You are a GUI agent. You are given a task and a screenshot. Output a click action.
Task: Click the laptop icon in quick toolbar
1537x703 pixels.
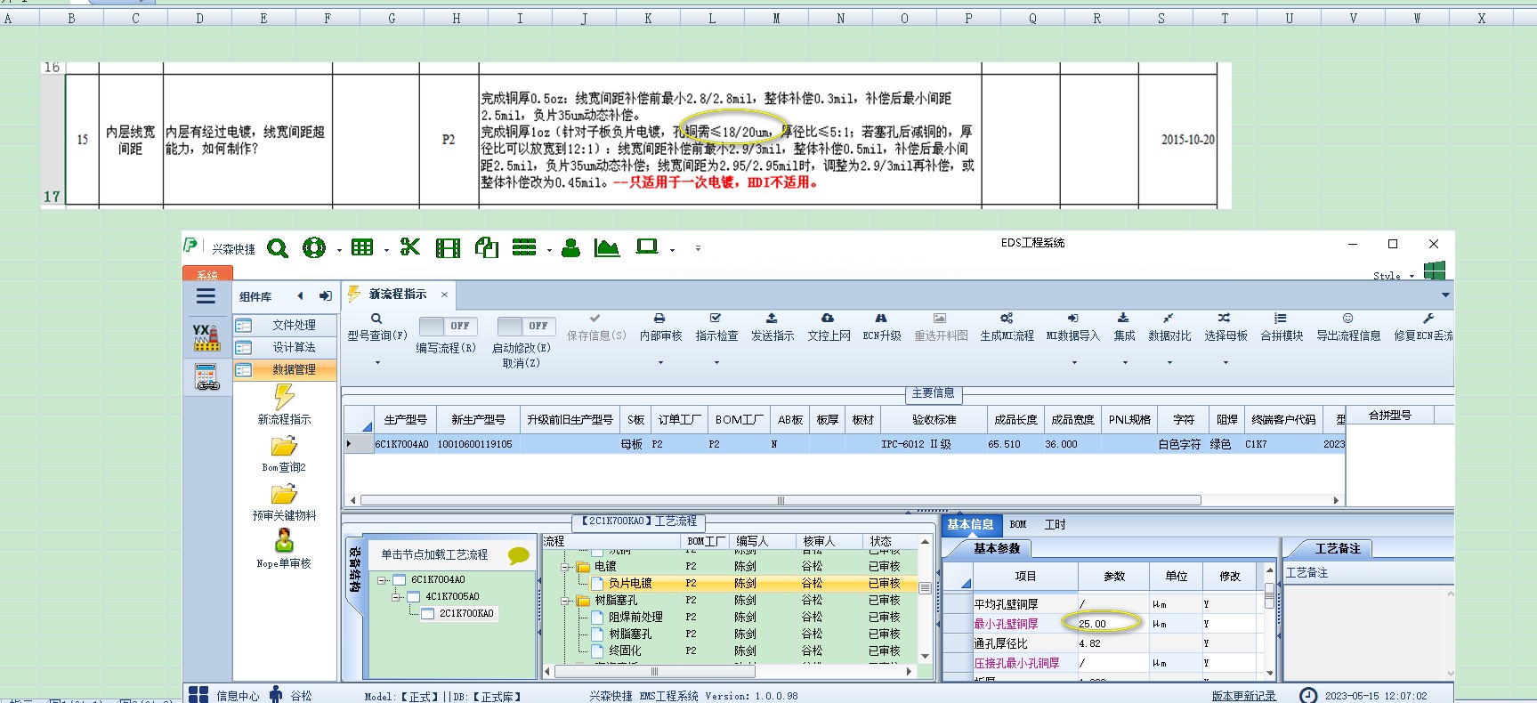(647, 246)
